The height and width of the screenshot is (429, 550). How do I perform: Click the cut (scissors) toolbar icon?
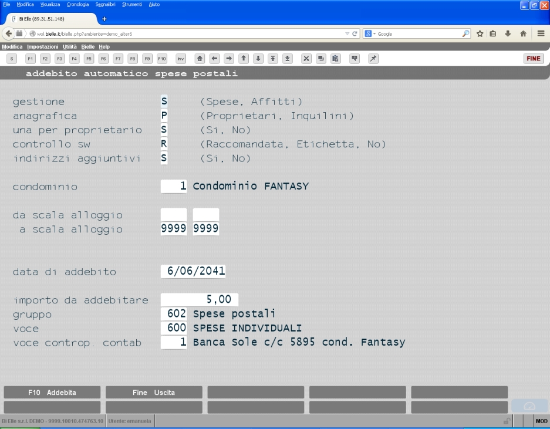pos(306,59)
